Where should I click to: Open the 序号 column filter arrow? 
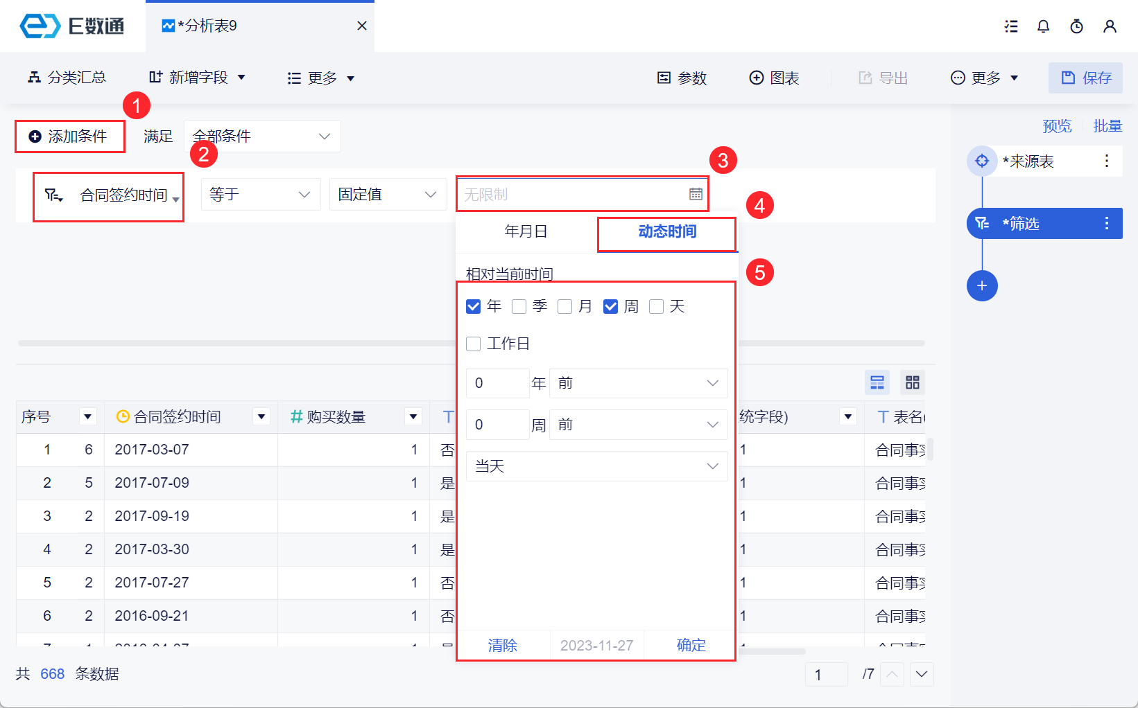click(87, 417)
